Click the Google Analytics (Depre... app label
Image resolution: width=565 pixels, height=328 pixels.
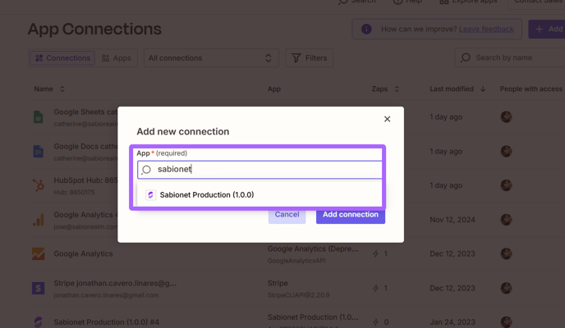pos(313,249)
